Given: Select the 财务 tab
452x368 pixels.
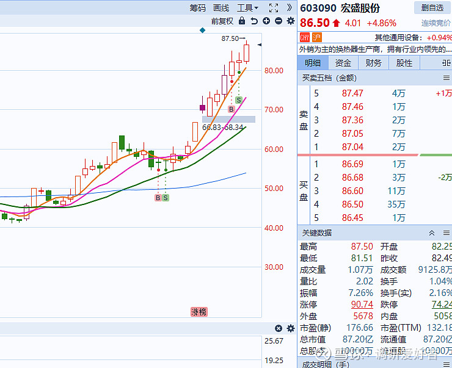Looking at the screenshot, I should [x=374, y=63].
